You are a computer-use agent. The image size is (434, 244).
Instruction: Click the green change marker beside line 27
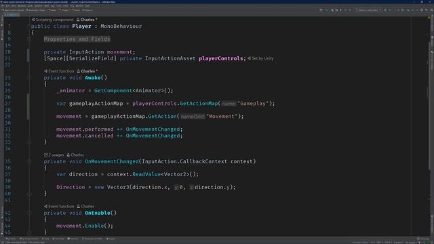point(28,107)
